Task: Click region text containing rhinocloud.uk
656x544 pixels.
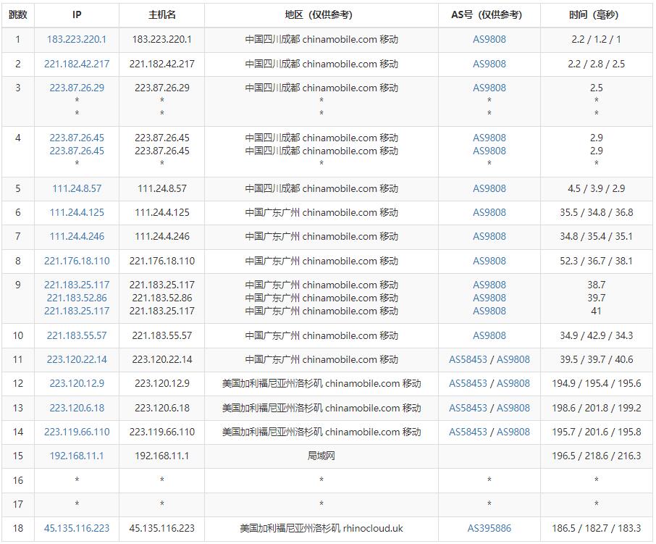Action: (321, 529)
